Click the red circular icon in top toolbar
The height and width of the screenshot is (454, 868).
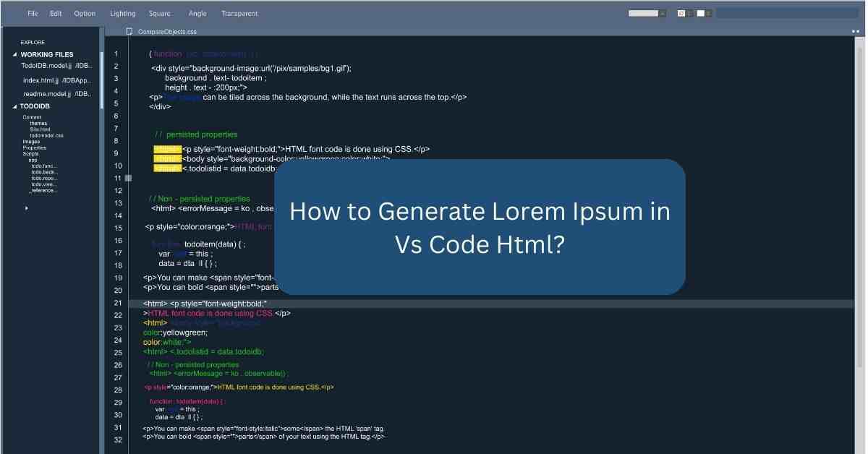tap(681, 13)
